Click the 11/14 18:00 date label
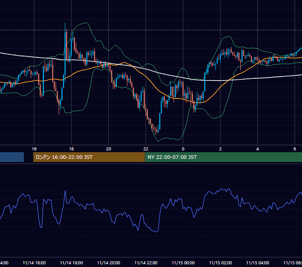Viewport: 302px width, 267px height. coord(72,263)
